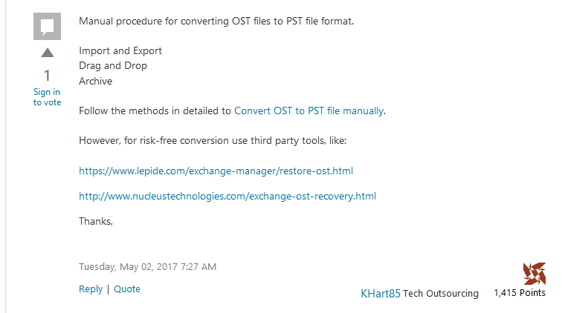Image resolution: width=562 pixels, height=313 pixels.
Task: Click the Tuesday, May 02, 2017 timestamp
Action: click(147, 267)
